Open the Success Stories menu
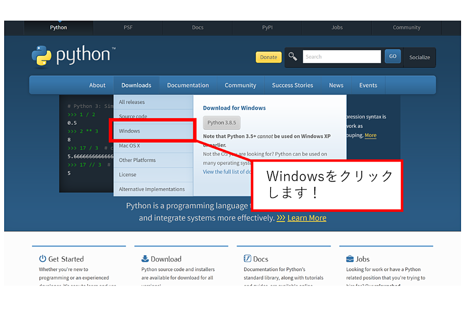Screen dimensions: 475x312 click(292, 85)
